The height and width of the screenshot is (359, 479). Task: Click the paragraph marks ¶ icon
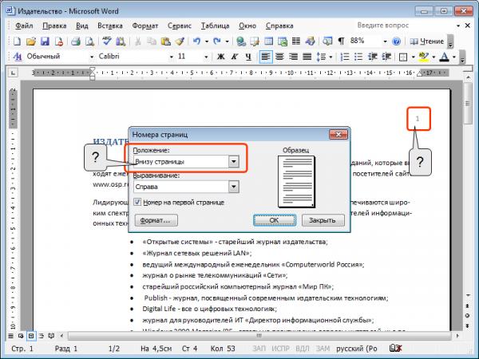pos(341,41)
